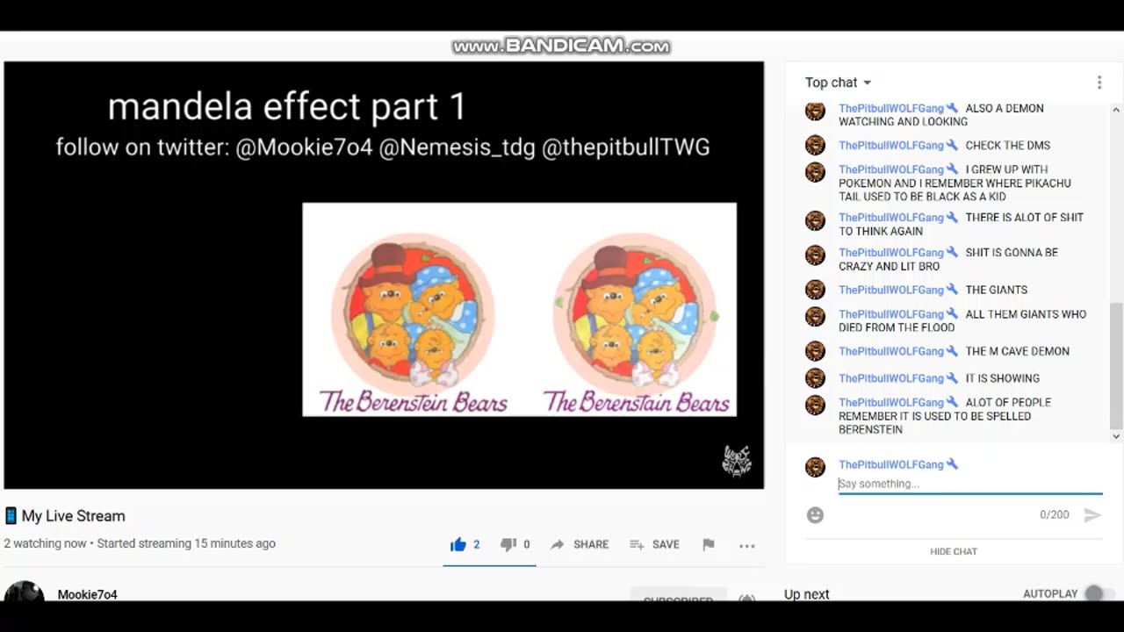Click own avatar next to chat input
Image resolution: width=1124 pixels, height=632 pixels.
point(815,466)
